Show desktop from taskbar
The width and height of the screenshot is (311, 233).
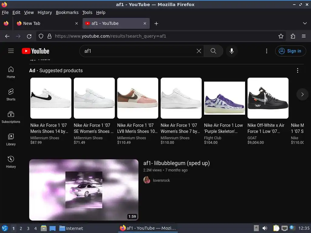(53, 228)
